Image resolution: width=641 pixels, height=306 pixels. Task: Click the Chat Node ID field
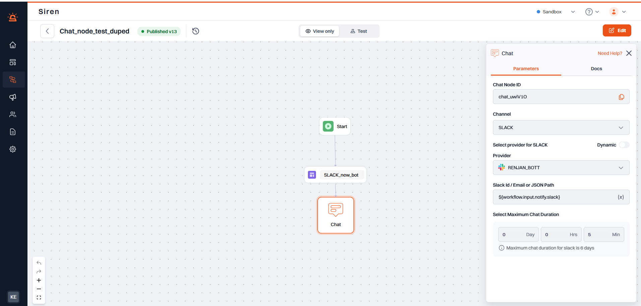point(561,97)
